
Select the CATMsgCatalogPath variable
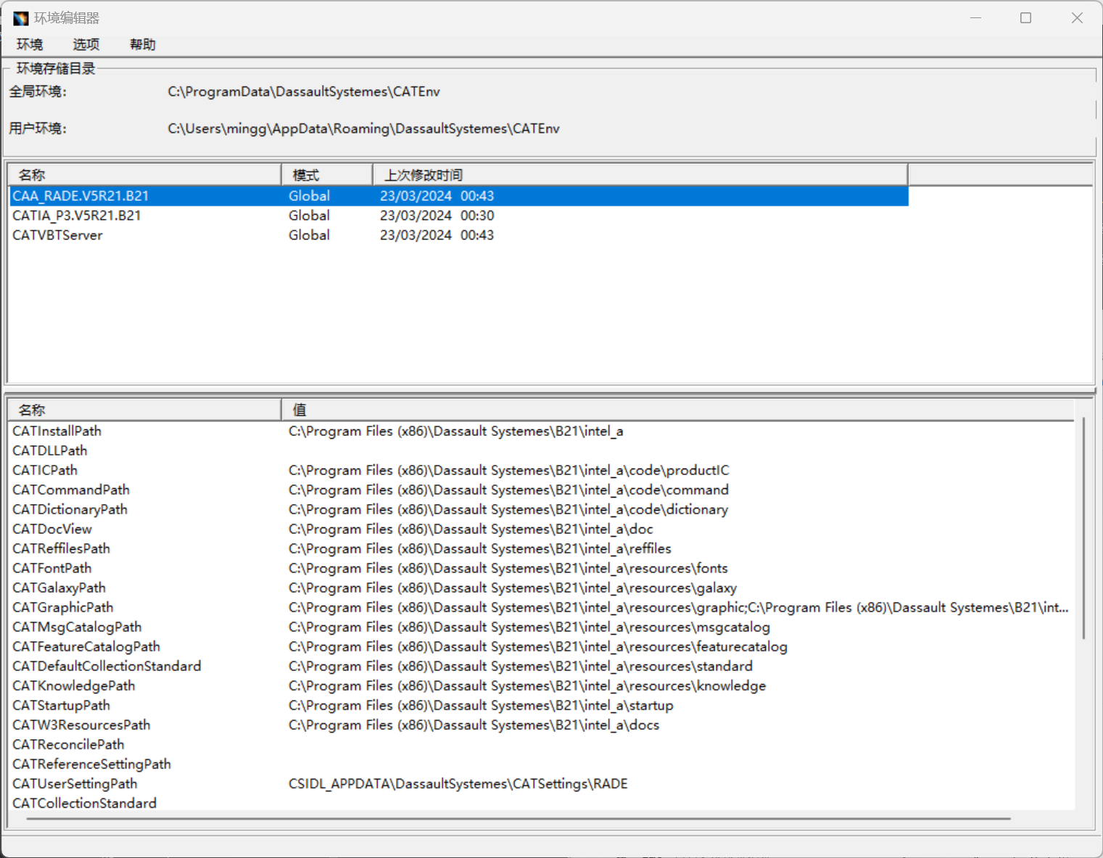[77, 627]
